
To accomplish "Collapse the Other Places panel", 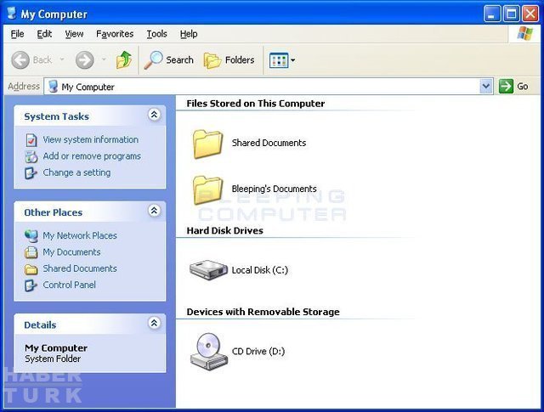I will point(154,211).
